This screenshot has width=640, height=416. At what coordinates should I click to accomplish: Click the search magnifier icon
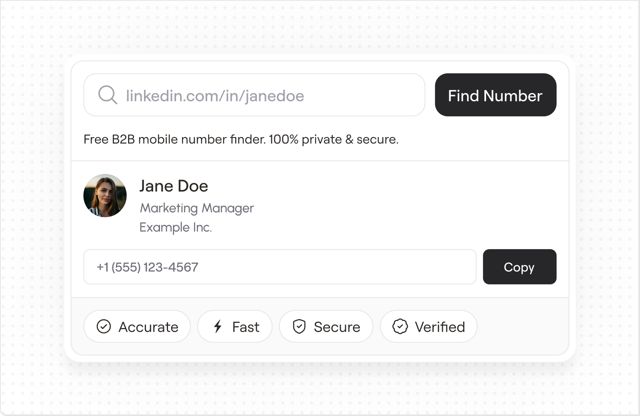click(108, 95)
